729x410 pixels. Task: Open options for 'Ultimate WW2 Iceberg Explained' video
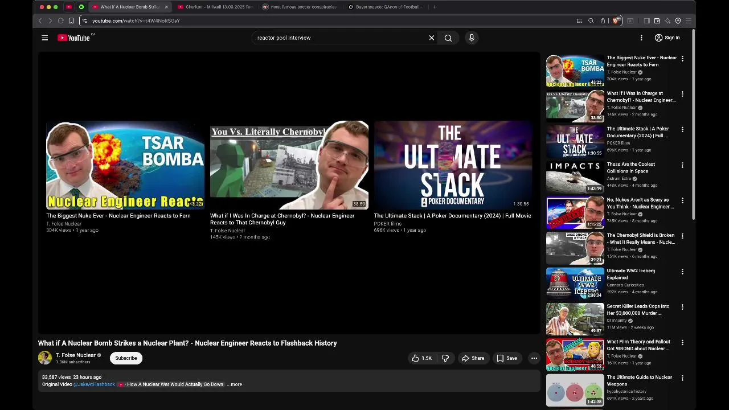click(682, 272)
